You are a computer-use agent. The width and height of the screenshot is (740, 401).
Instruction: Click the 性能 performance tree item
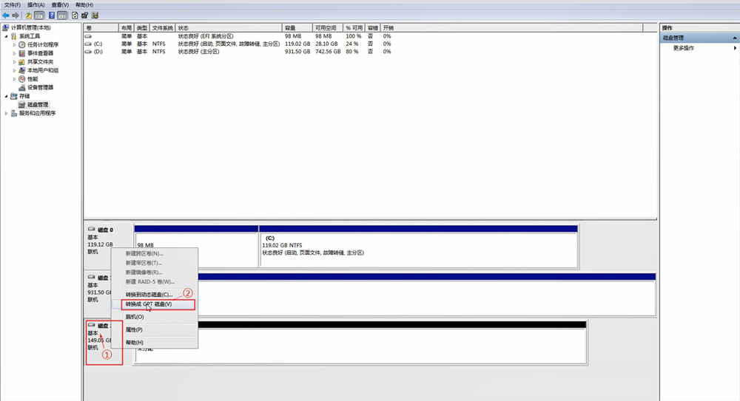33,79
